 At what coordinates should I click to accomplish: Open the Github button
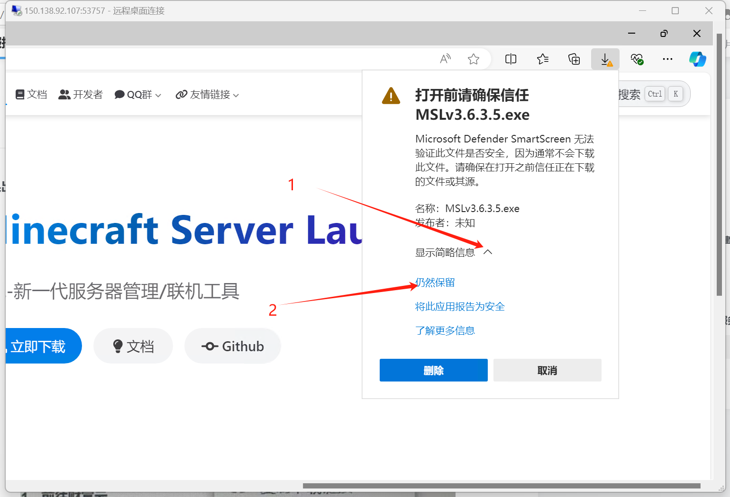click(233, 346)
